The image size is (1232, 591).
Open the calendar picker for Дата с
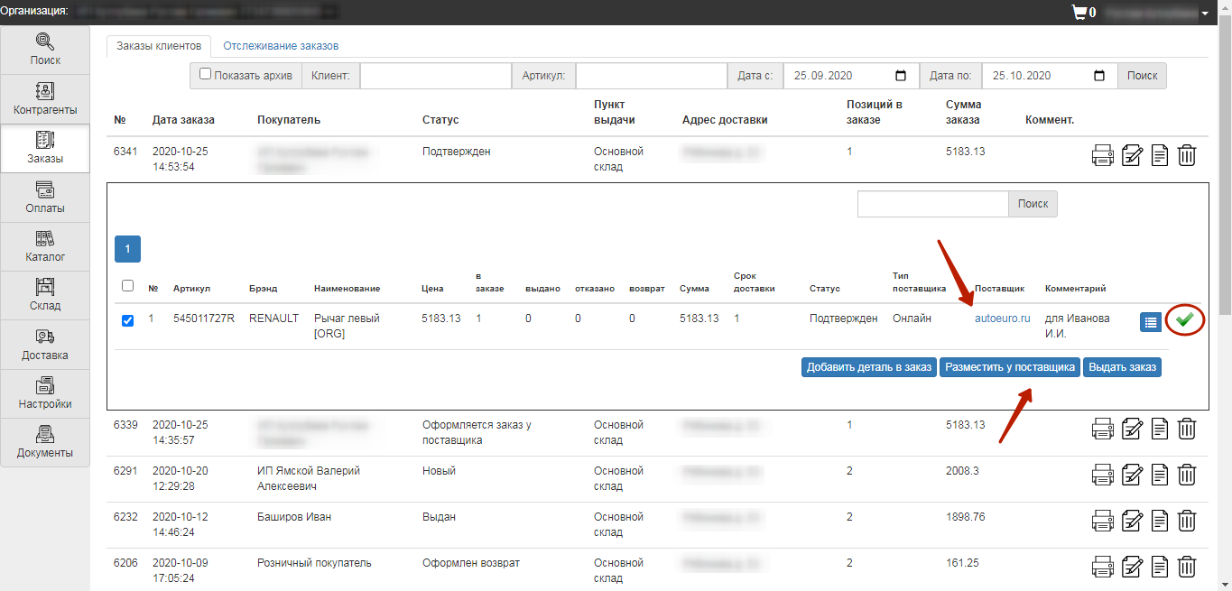pyautogui.click(x=901, y=76)
